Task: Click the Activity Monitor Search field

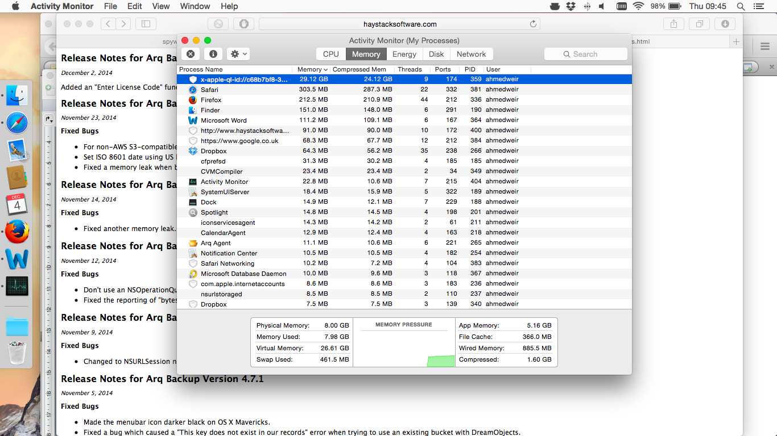Action: [x=586, y=54]
